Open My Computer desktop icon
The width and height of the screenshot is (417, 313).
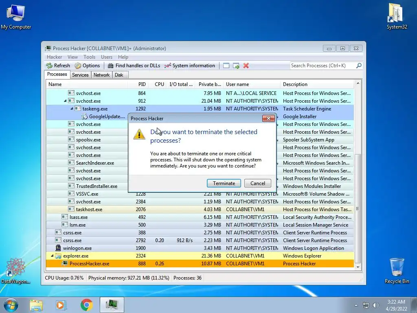(x=16, y=16)
